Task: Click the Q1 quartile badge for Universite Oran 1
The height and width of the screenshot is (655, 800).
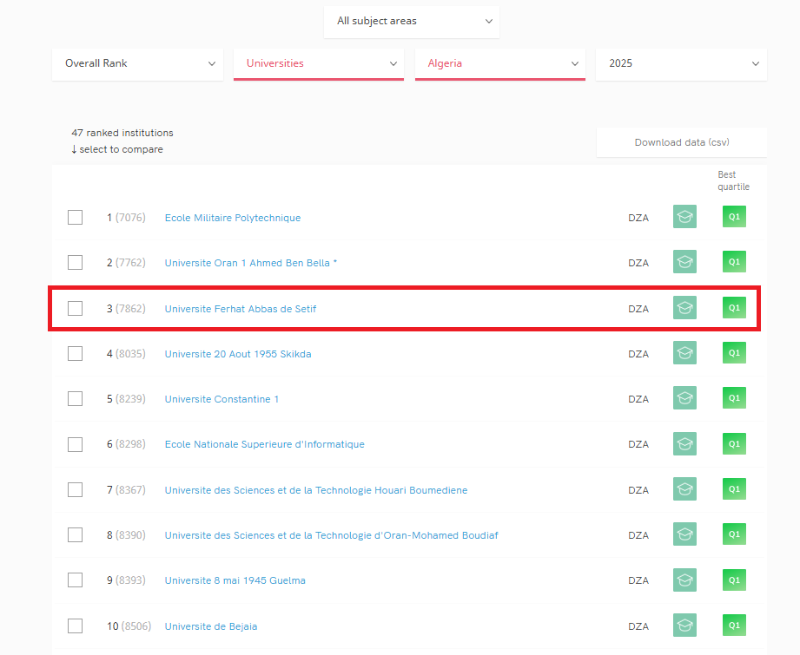Action: 734,261
